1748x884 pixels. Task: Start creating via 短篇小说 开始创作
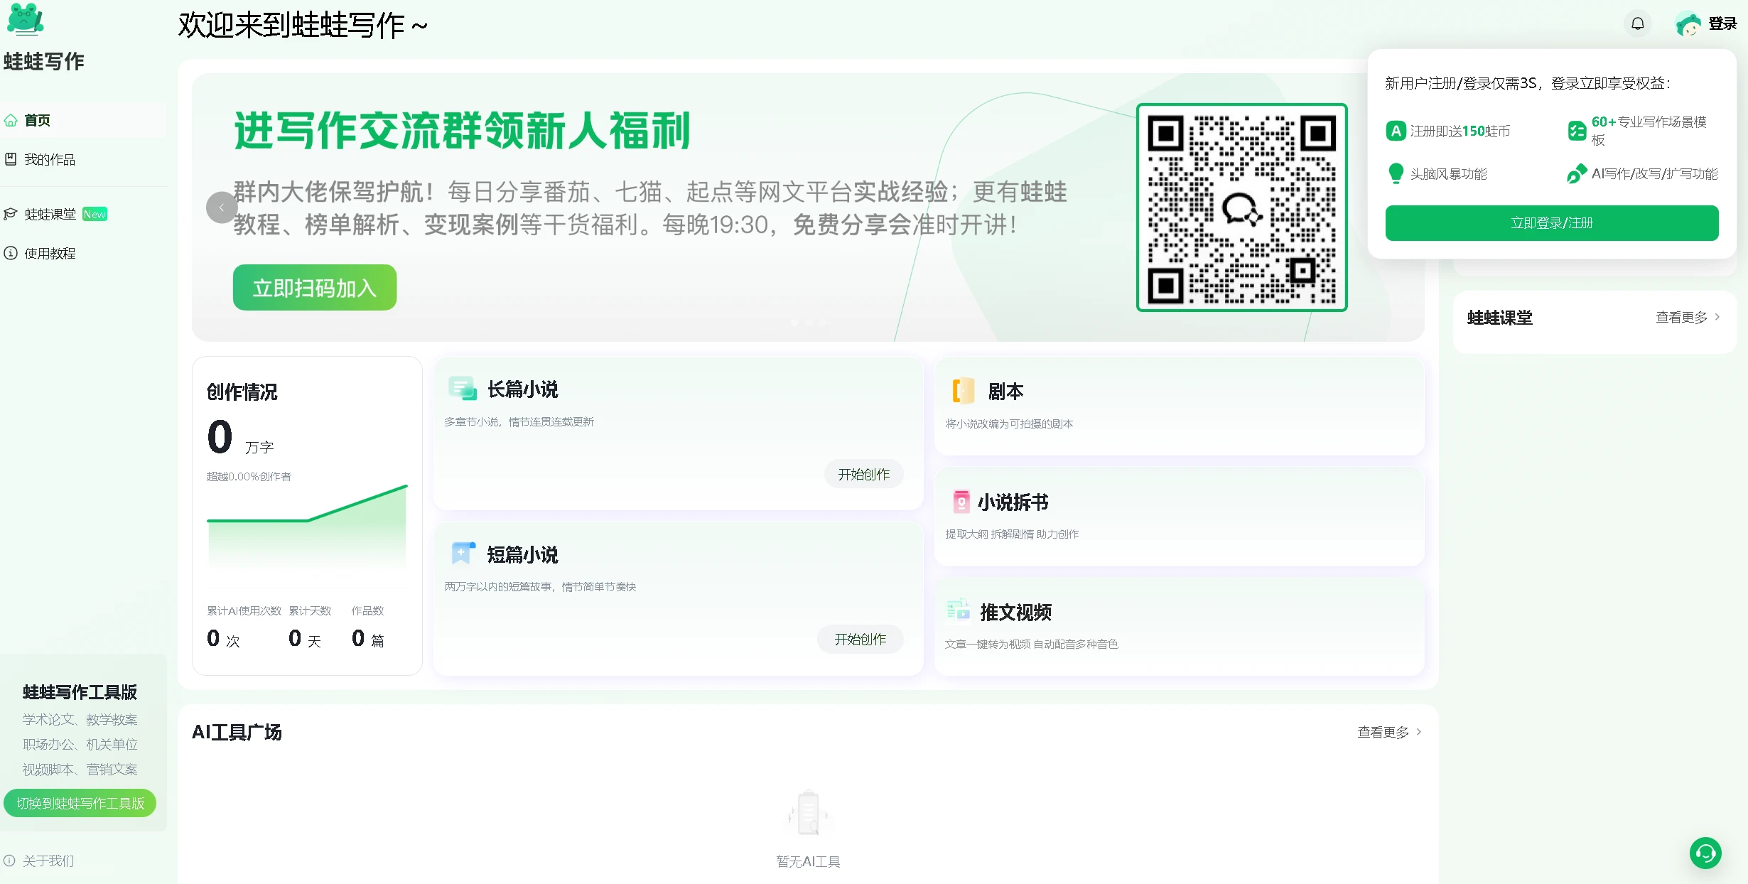pos(860,639)
